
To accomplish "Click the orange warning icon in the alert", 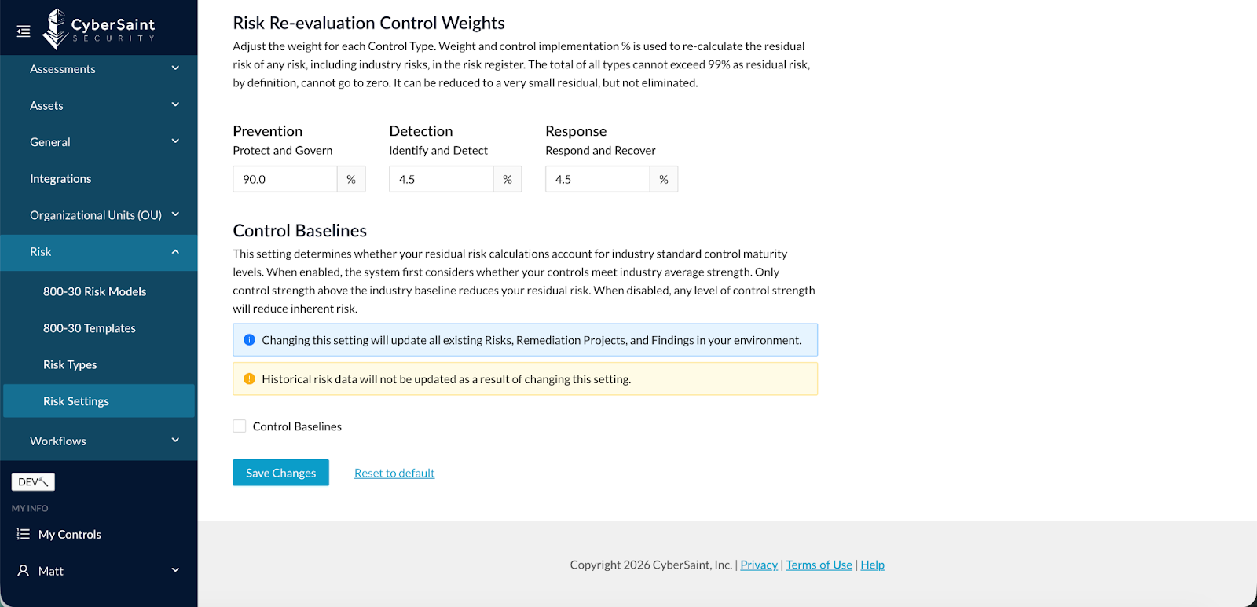I will [250, 379].
